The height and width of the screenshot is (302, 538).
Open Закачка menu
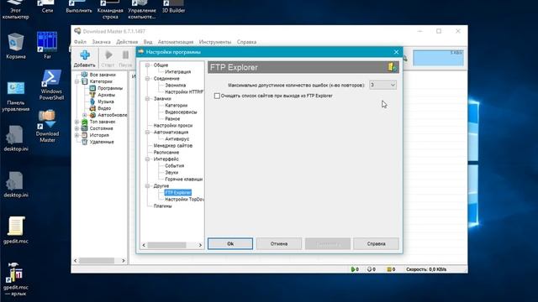coord(101,42)
